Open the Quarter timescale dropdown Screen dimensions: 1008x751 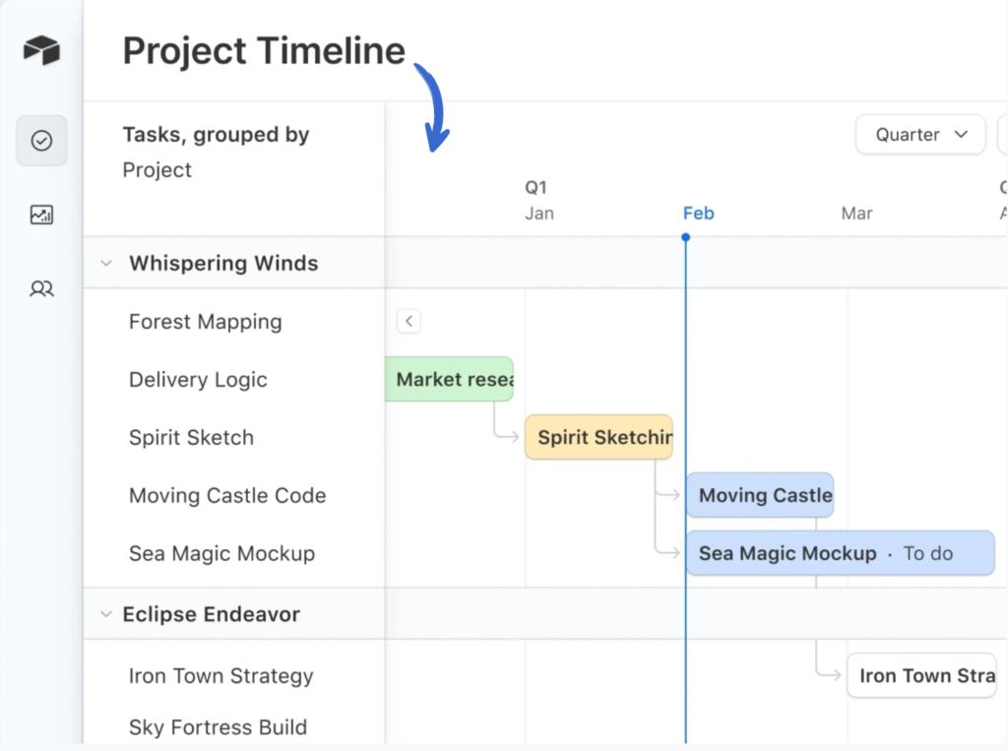(920, 135)
